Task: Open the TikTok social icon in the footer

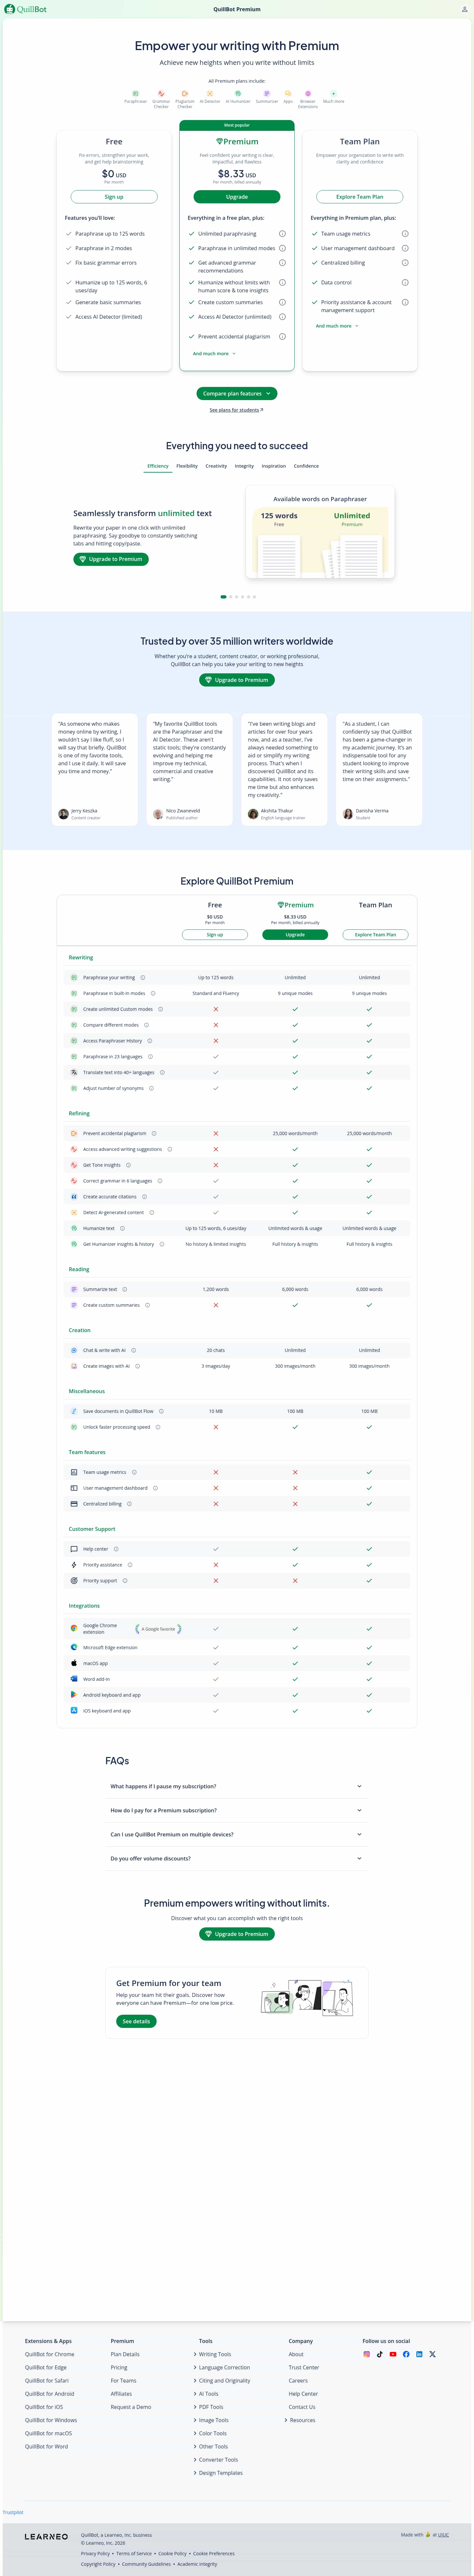Action: tap(380, 2354)
